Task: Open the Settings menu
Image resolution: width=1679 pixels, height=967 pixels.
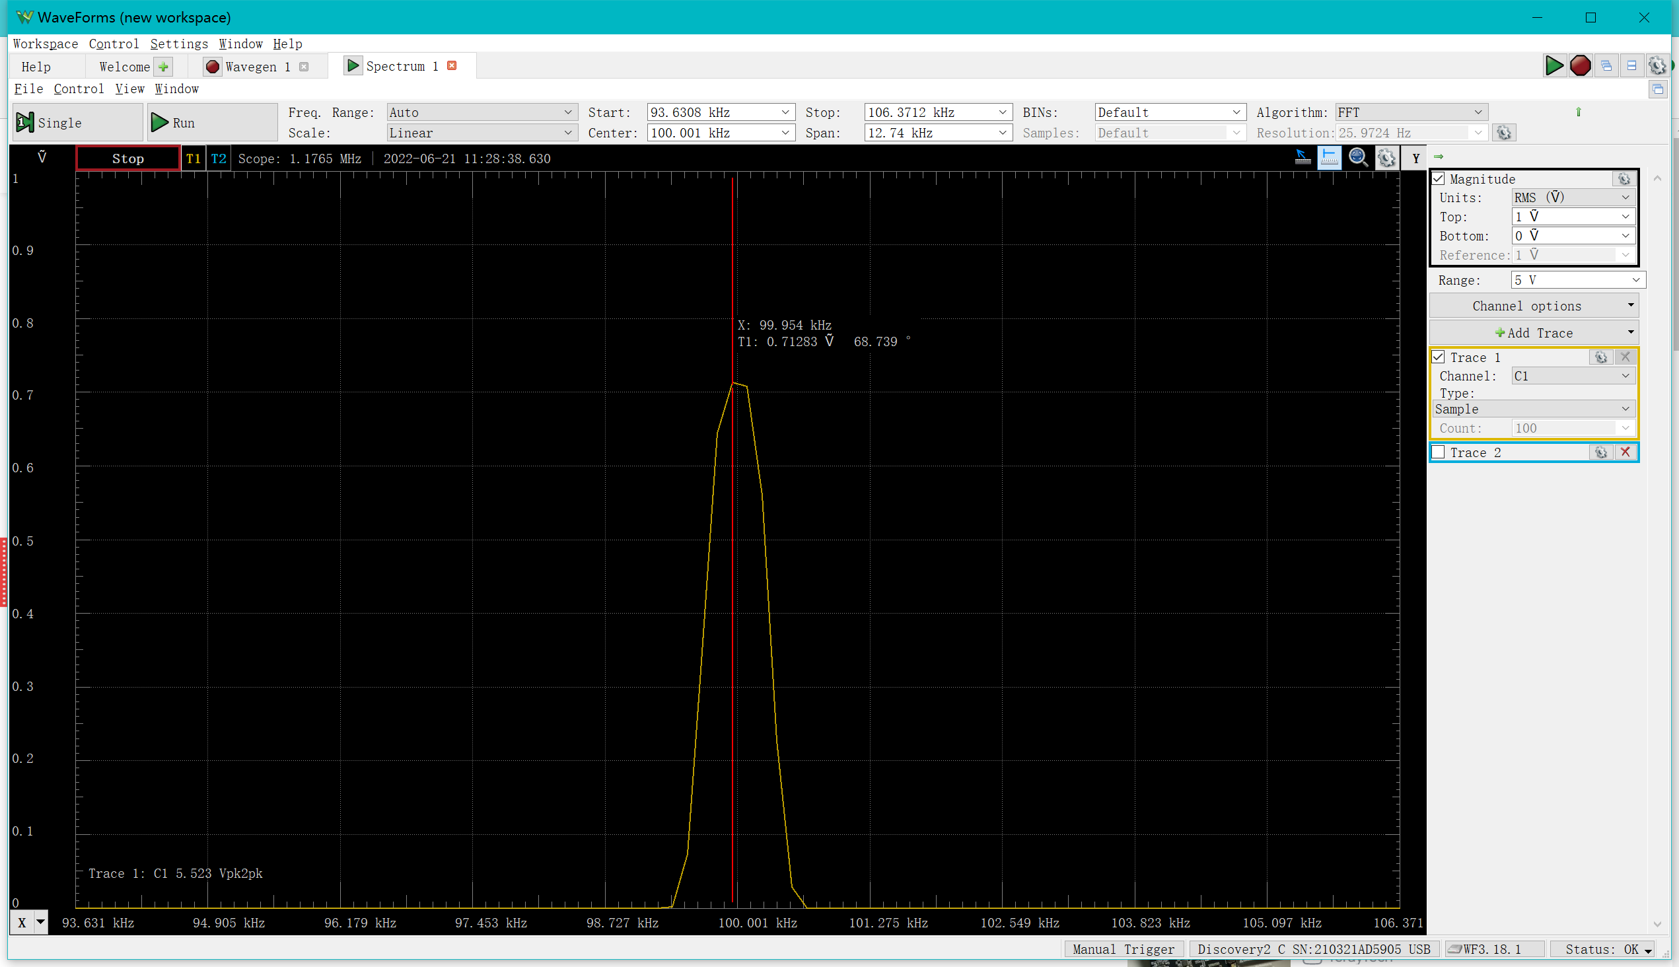Action: pos(178,44)
